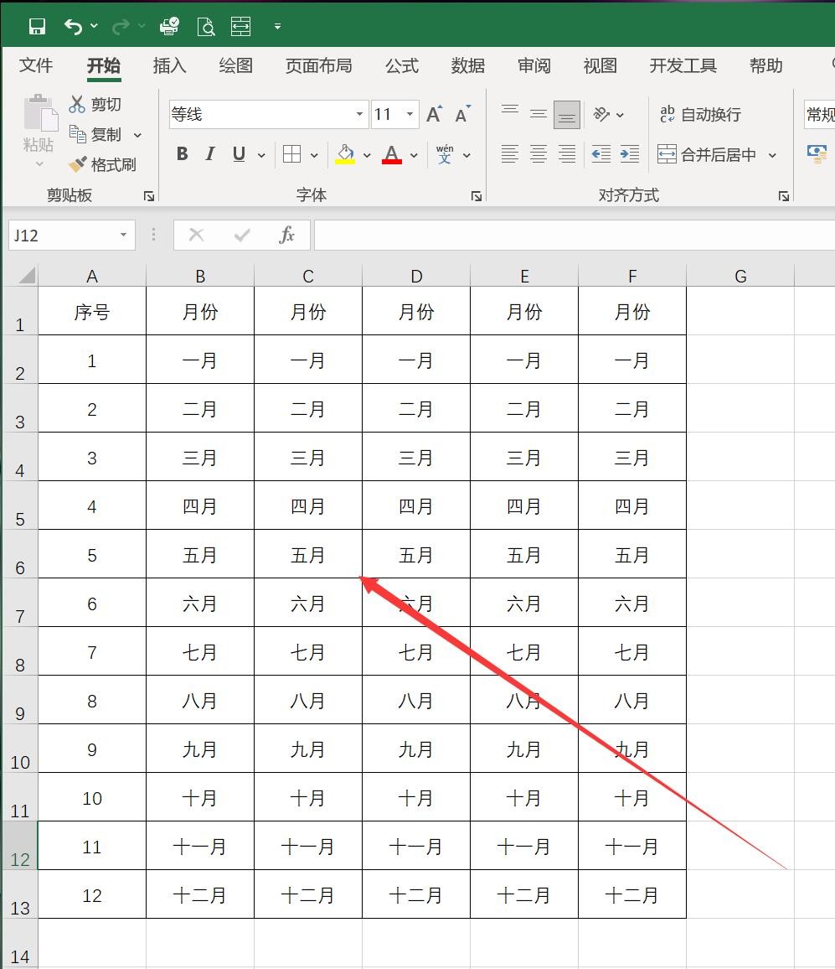Open the font name dropdown showing 等线
Screen dimensions: 835x969
(x=358, y=113)
